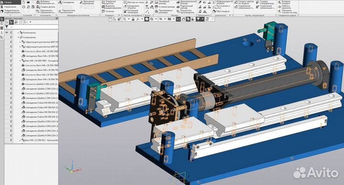Toggle the state marker for Винт M4 x 30 Концевой
The height and width of the screenshot is (185, 344).
(x=11, y=61)
